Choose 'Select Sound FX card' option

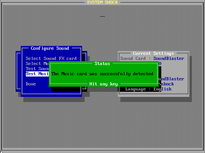pyautogui.click(x=51, y=58)
